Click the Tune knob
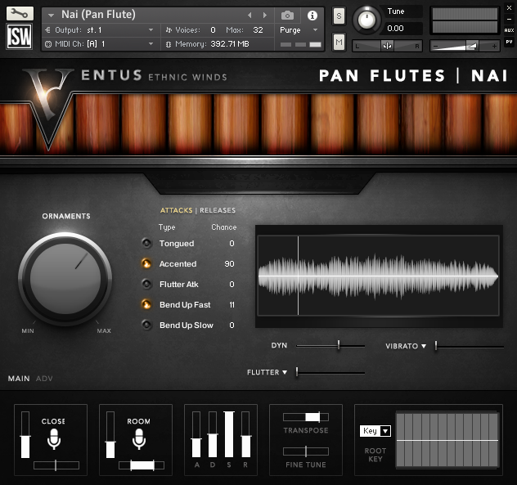Viewport: 517px width, 485px height. (x=366, y=20)
